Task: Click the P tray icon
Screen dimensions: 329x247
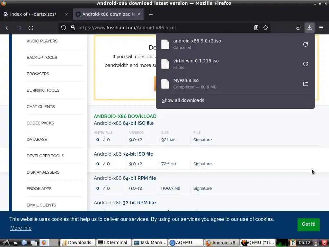Action: pos(293,243)
